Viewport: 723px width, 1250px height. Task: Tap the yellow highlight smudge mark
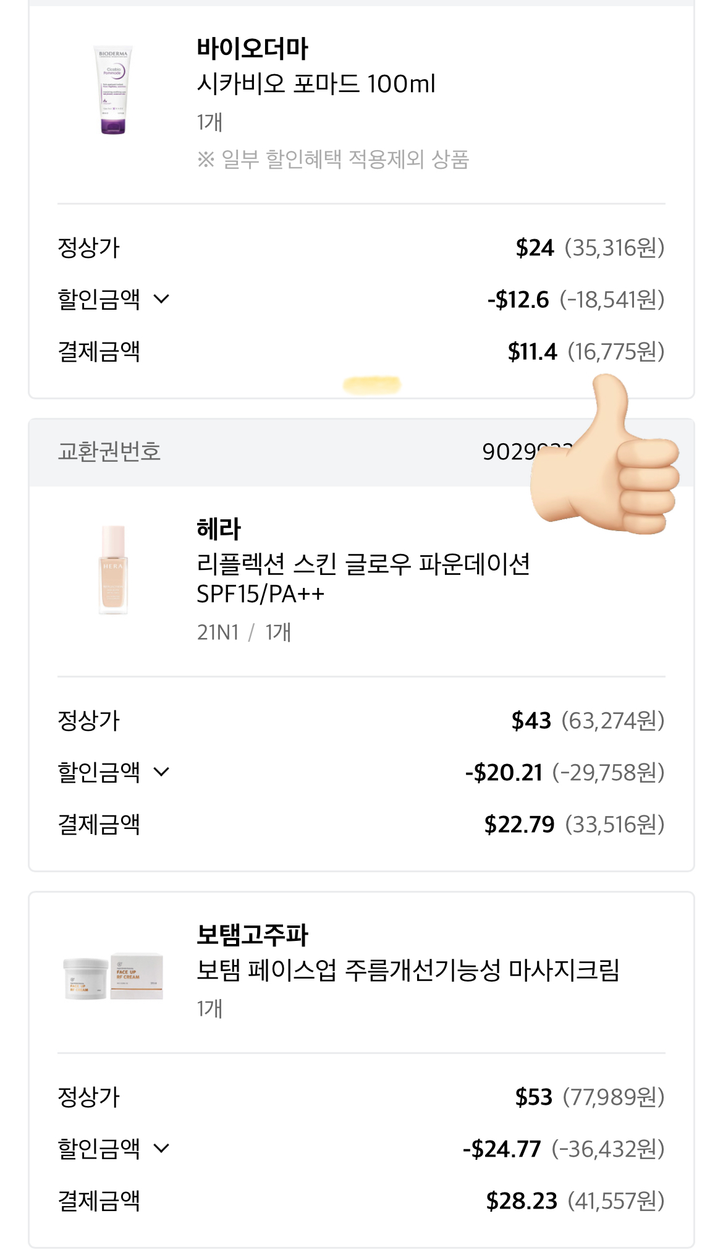pos(372,385)
